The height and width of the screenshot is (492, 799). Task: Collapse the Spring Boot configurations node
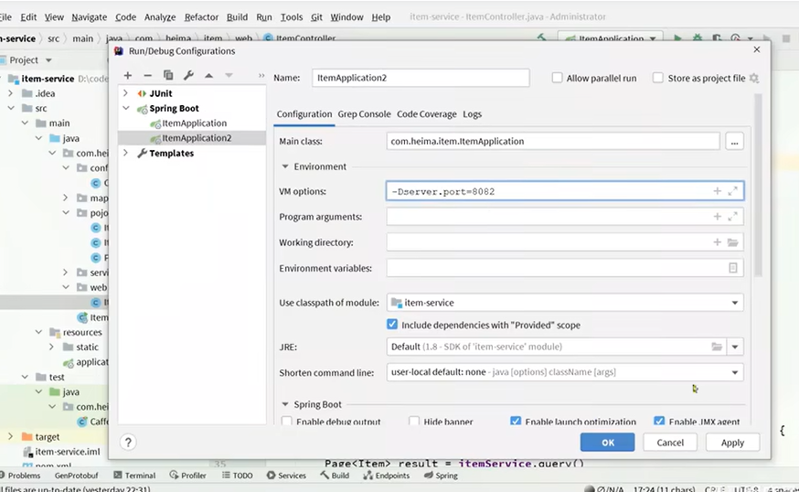coord(125,108)
